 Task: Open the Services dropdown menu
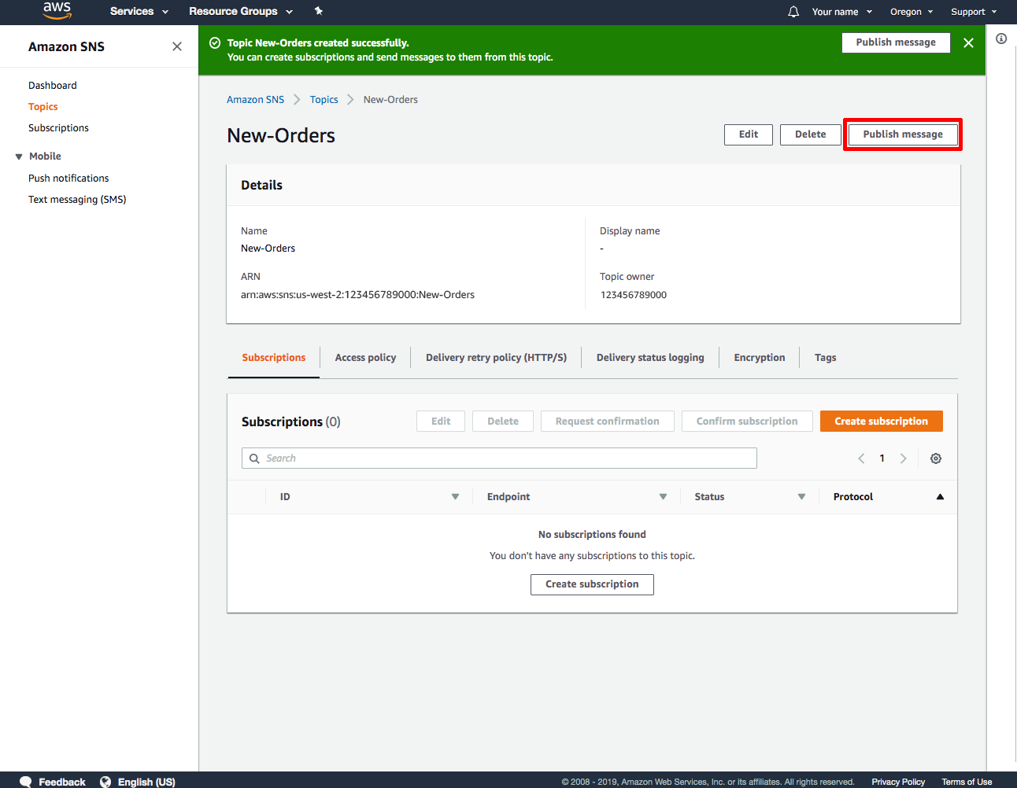(x=139, y=12)
